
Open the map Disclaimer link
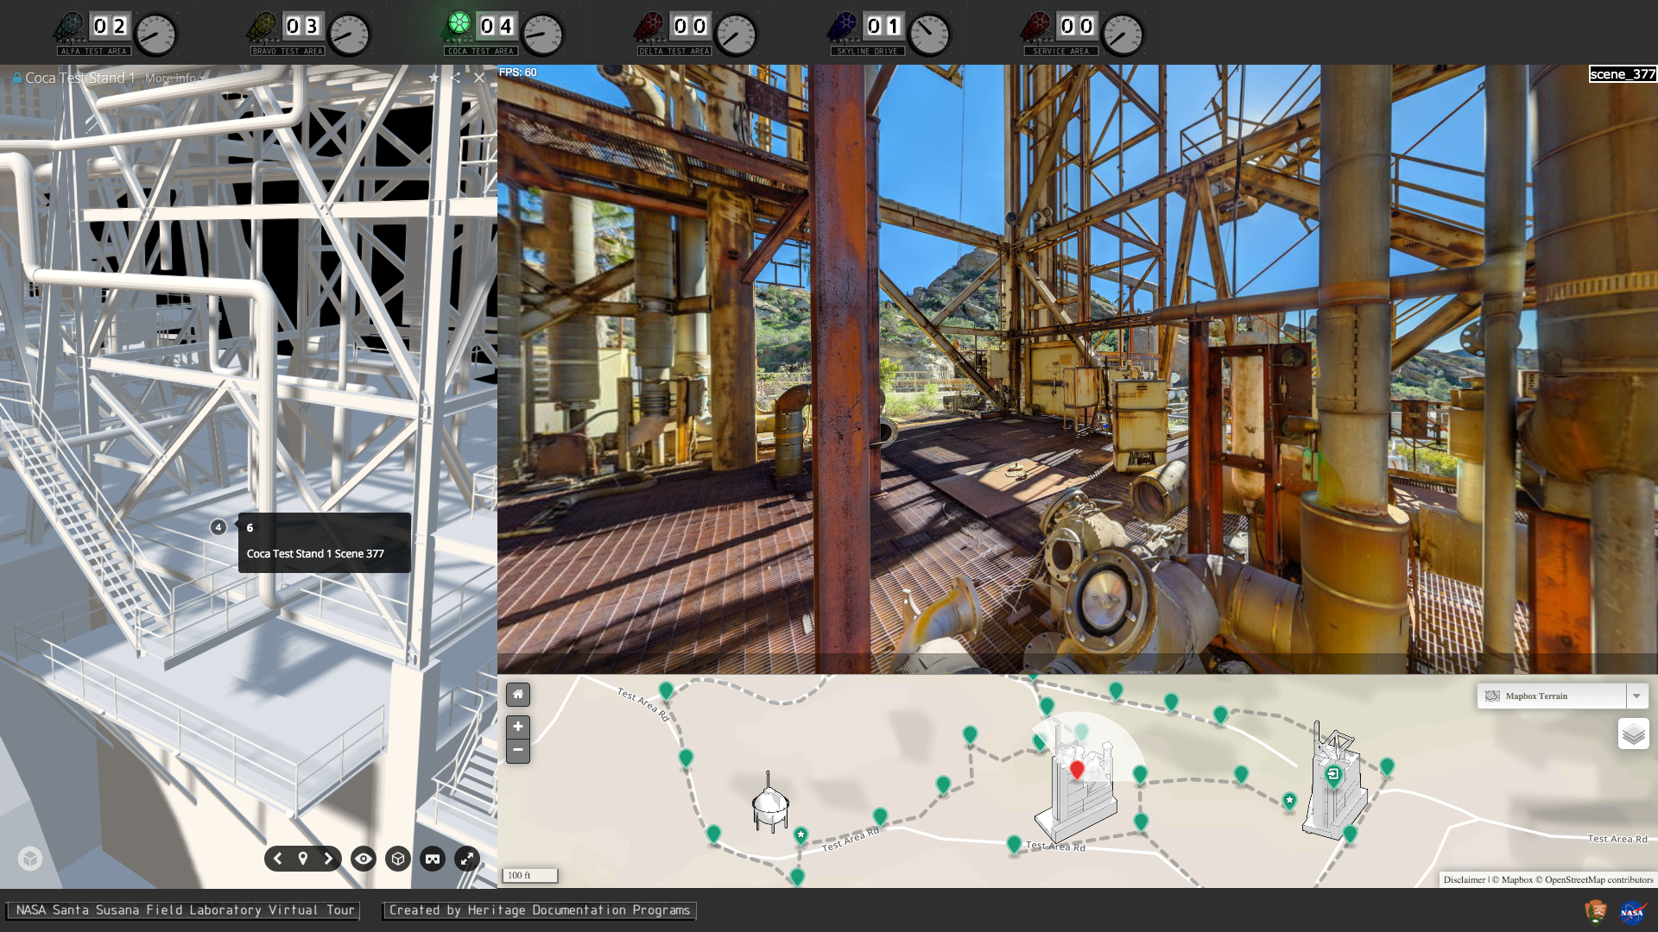click(1464, 880)
